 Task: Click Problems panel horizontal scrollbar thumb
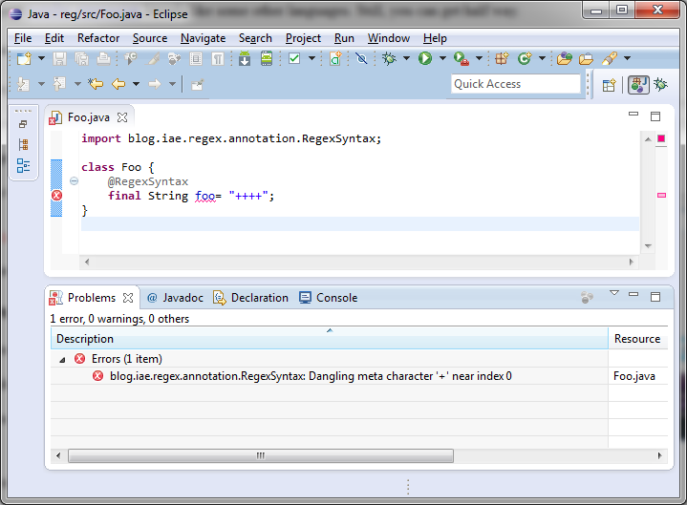click(261, 455)
